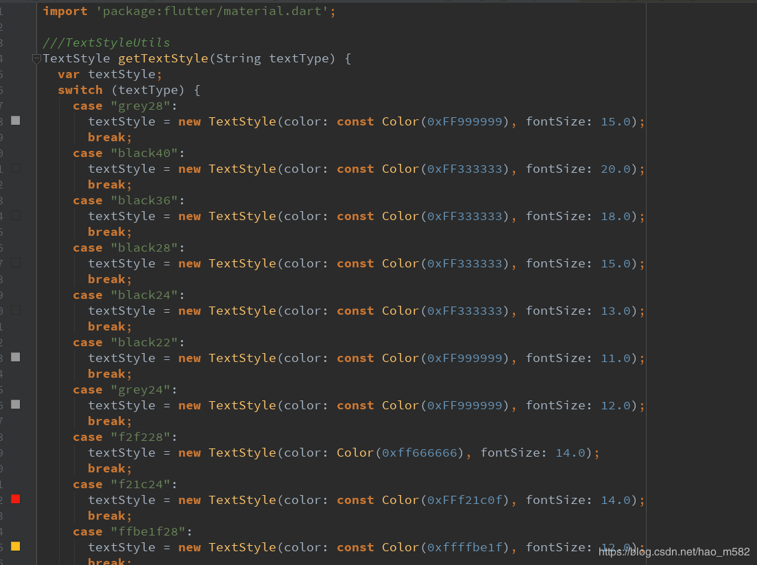757x565 pixels.
Task: Click the getTextStyle function name
Action: [163, 58]
